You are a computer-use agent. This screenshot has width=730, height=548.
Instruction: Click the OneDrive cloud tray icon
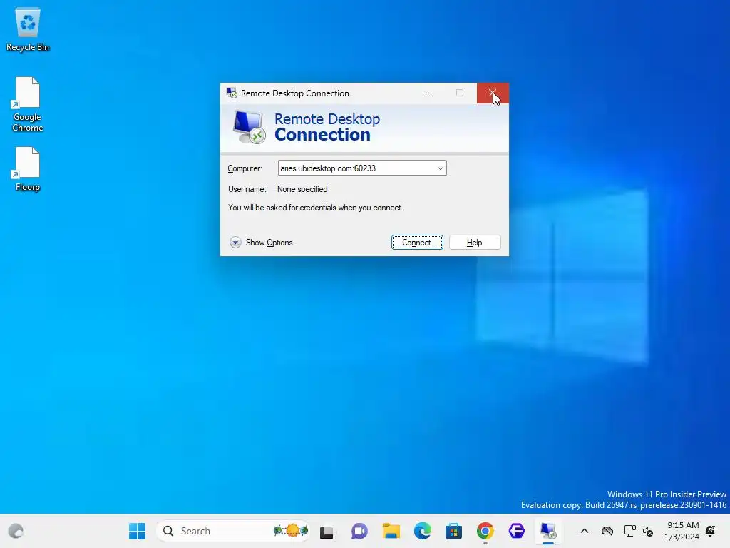(x=607, y=531)
